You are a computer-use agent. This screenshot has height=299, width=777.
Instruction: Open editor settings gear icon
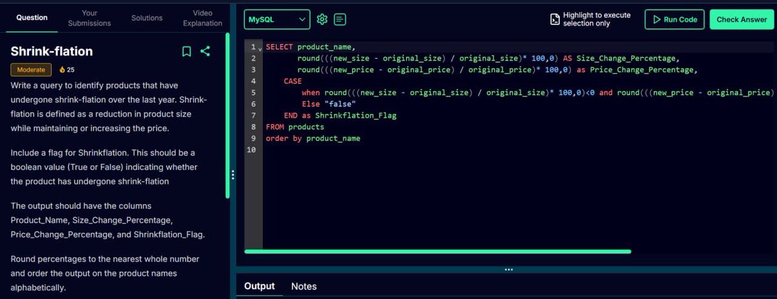(x=322, y=19)
